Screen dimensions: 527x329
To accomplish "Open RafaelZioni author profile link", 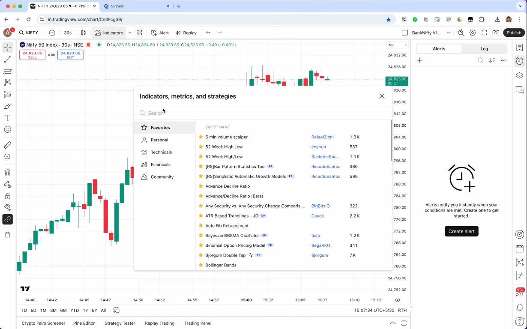I will (x=322, y=137).
